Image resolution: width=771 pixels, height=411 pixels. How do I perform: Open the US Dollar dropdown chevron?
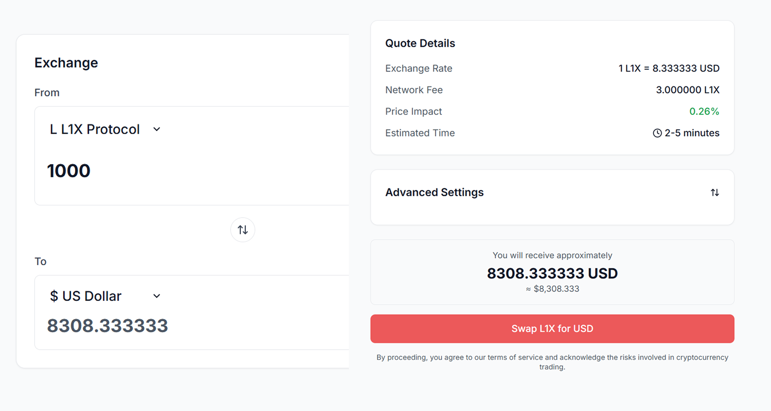(x=156, y=296)
